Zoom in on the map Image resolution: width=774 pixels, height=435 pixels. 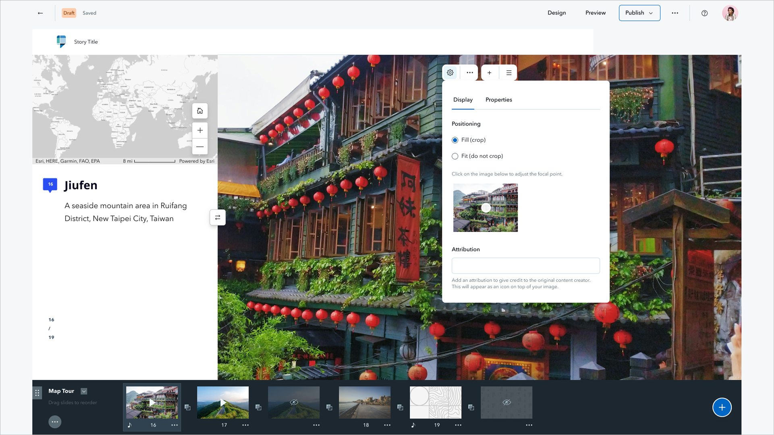coord(200,130)
